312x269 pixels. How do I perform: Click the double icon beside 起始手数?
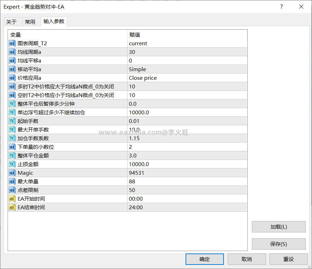point(12,121)
